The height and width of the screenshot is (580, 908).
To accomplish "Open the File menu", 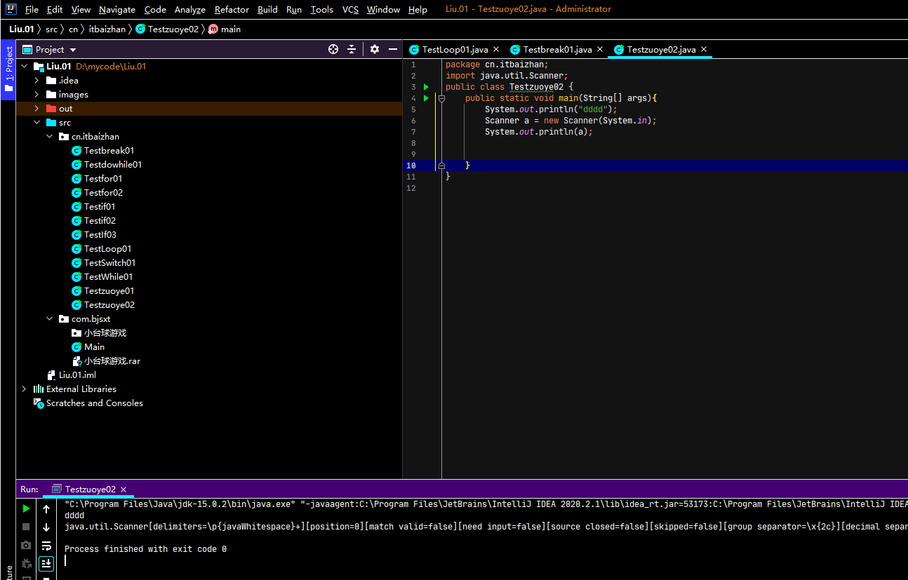I will pyautogui.click(x=32, y=9).
